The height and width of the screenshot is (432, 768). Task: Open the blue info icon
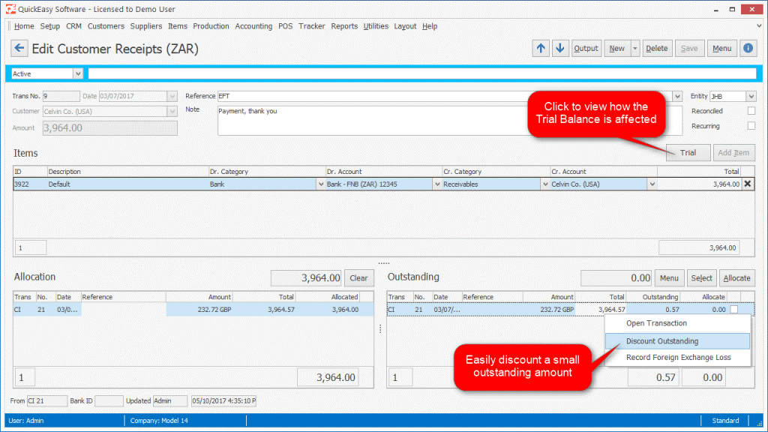click(748, 48)
